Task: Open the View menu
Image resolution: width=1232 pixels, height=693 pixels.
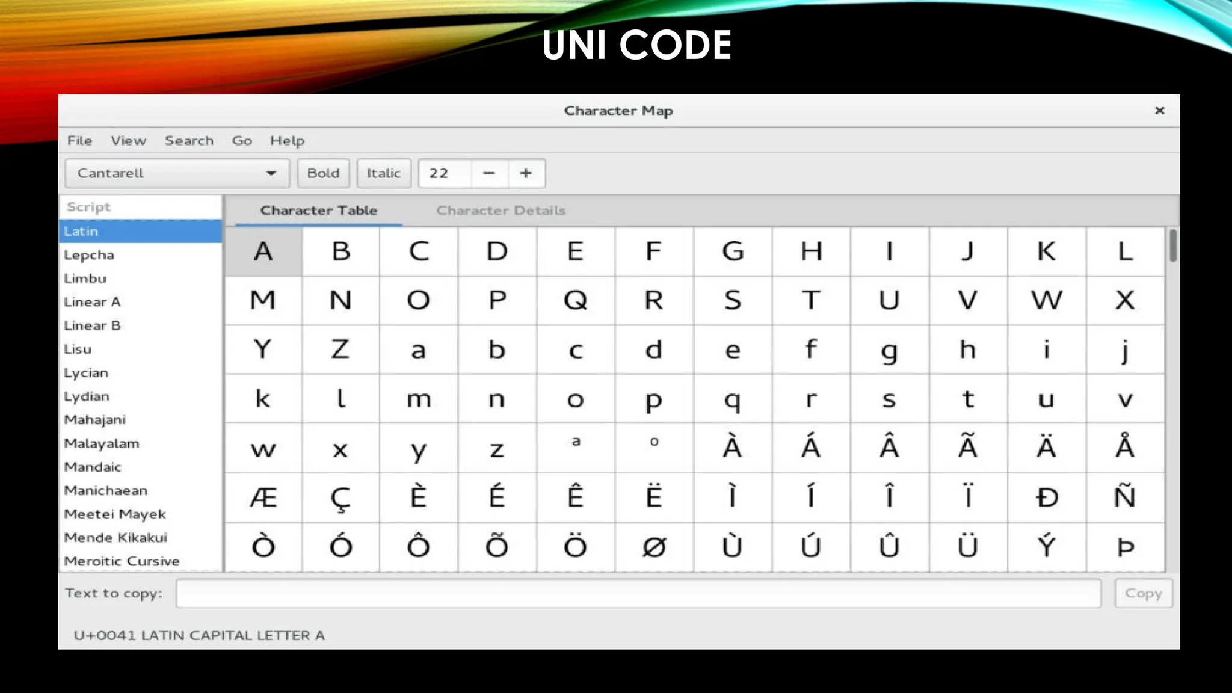Action: pos(128,141)
